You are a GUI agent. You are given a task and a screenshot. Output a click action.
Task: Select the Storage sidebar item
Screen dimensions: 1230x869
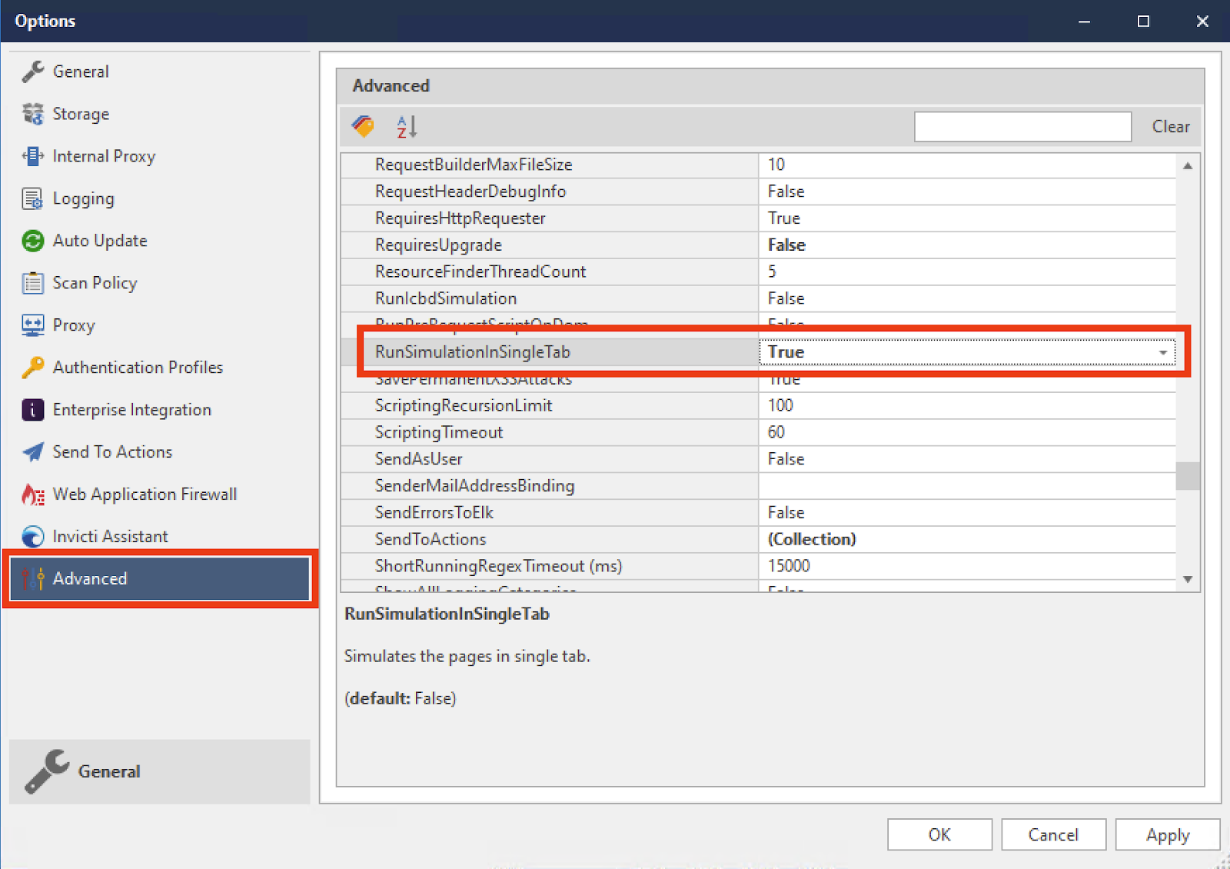click(x=81, y=114)
